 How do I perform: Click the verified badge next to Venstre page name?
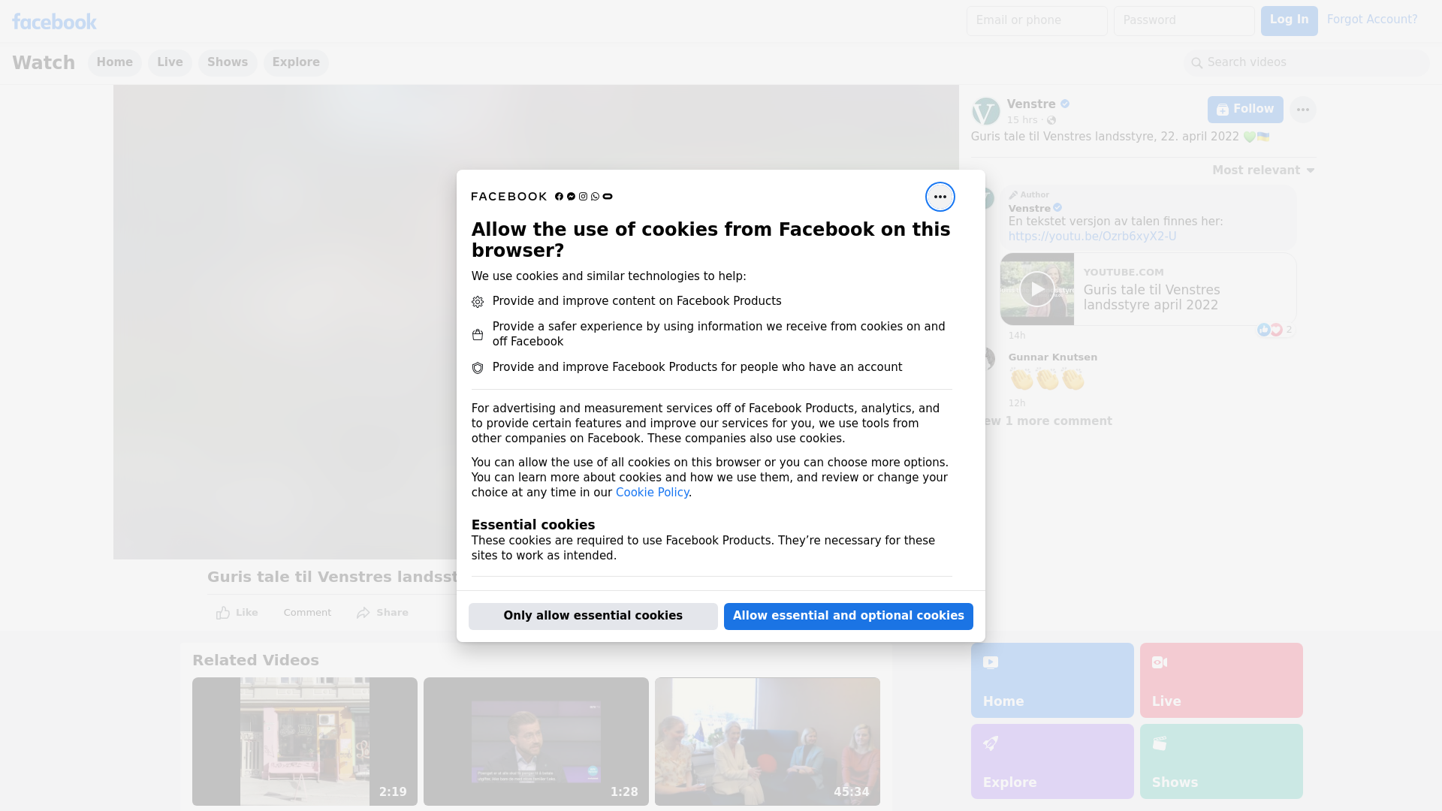(x=1065, y=104)
